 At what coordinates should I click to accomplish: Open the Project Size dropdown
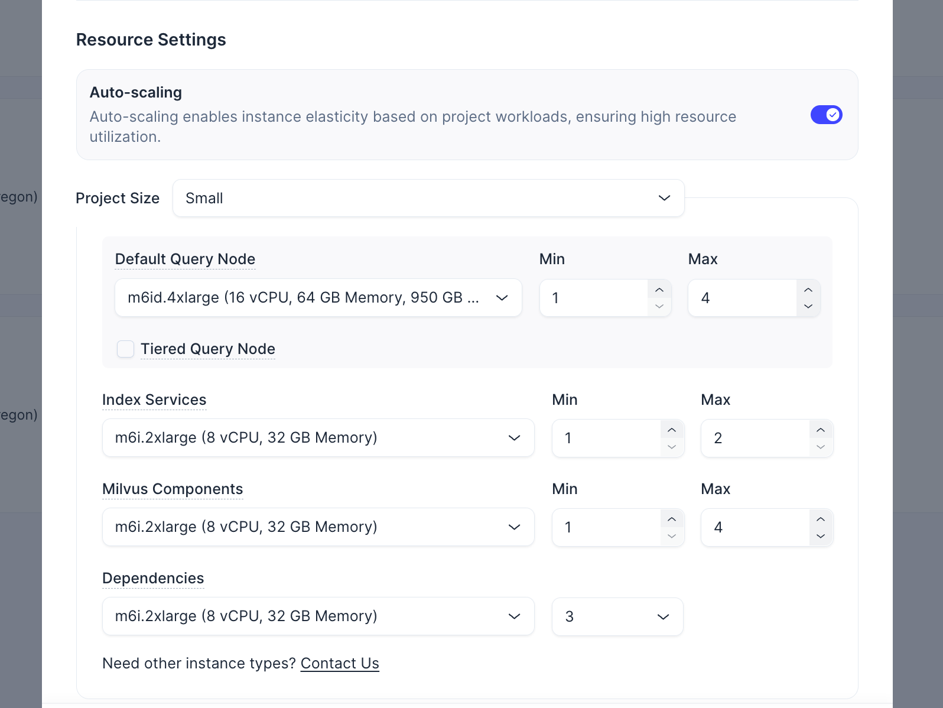[428, 198]
